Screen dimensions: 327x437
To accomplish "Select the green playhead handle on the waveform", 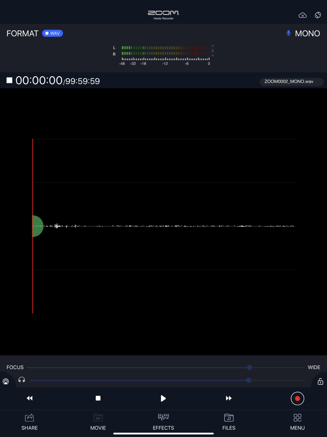I will click(37, 226).
